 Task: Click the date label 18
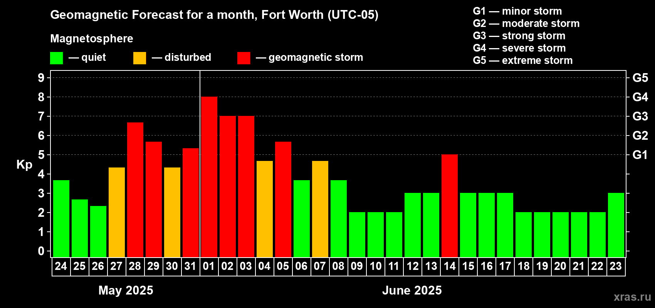[523, 266]
